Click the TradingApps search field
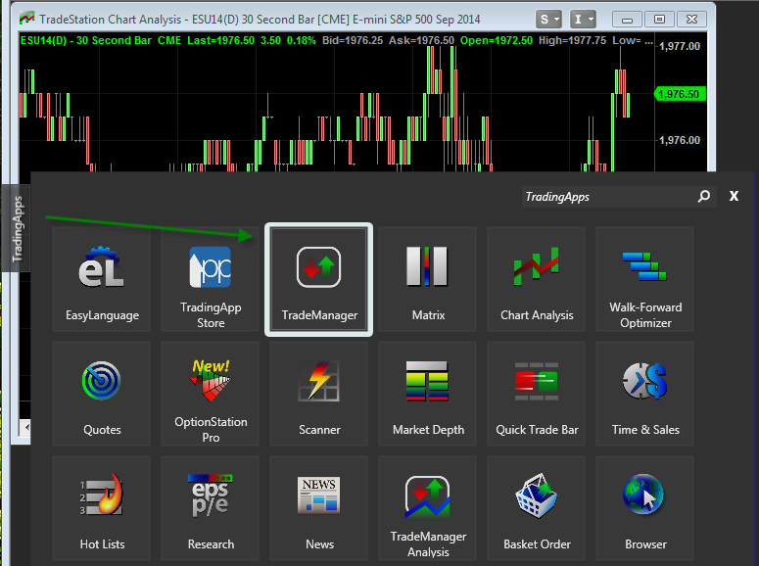The height and width of the screenshot is (566, 759). [x=605, y=197]
